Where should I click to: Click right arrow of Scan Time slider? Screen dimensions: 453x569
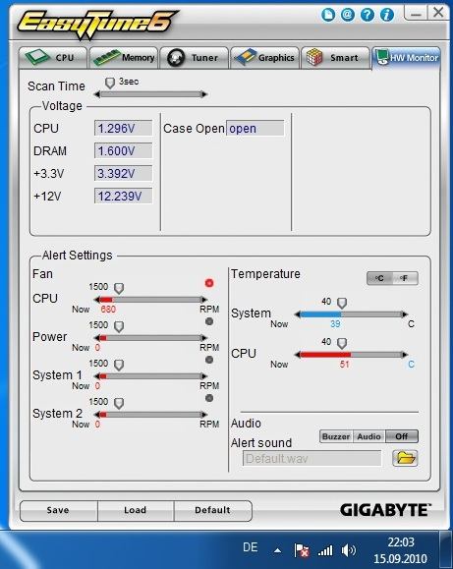coord(204,94)
